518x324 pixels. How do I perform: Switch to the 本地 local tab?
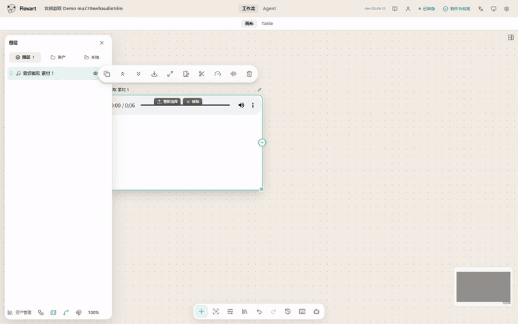coord(91,57)
